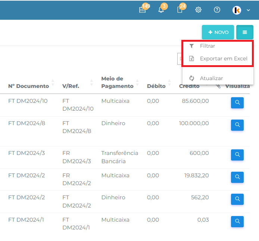This screenshot has width=259, height=241.
Task: Click the 100.000,00 credit value
Action: (194, 123)
